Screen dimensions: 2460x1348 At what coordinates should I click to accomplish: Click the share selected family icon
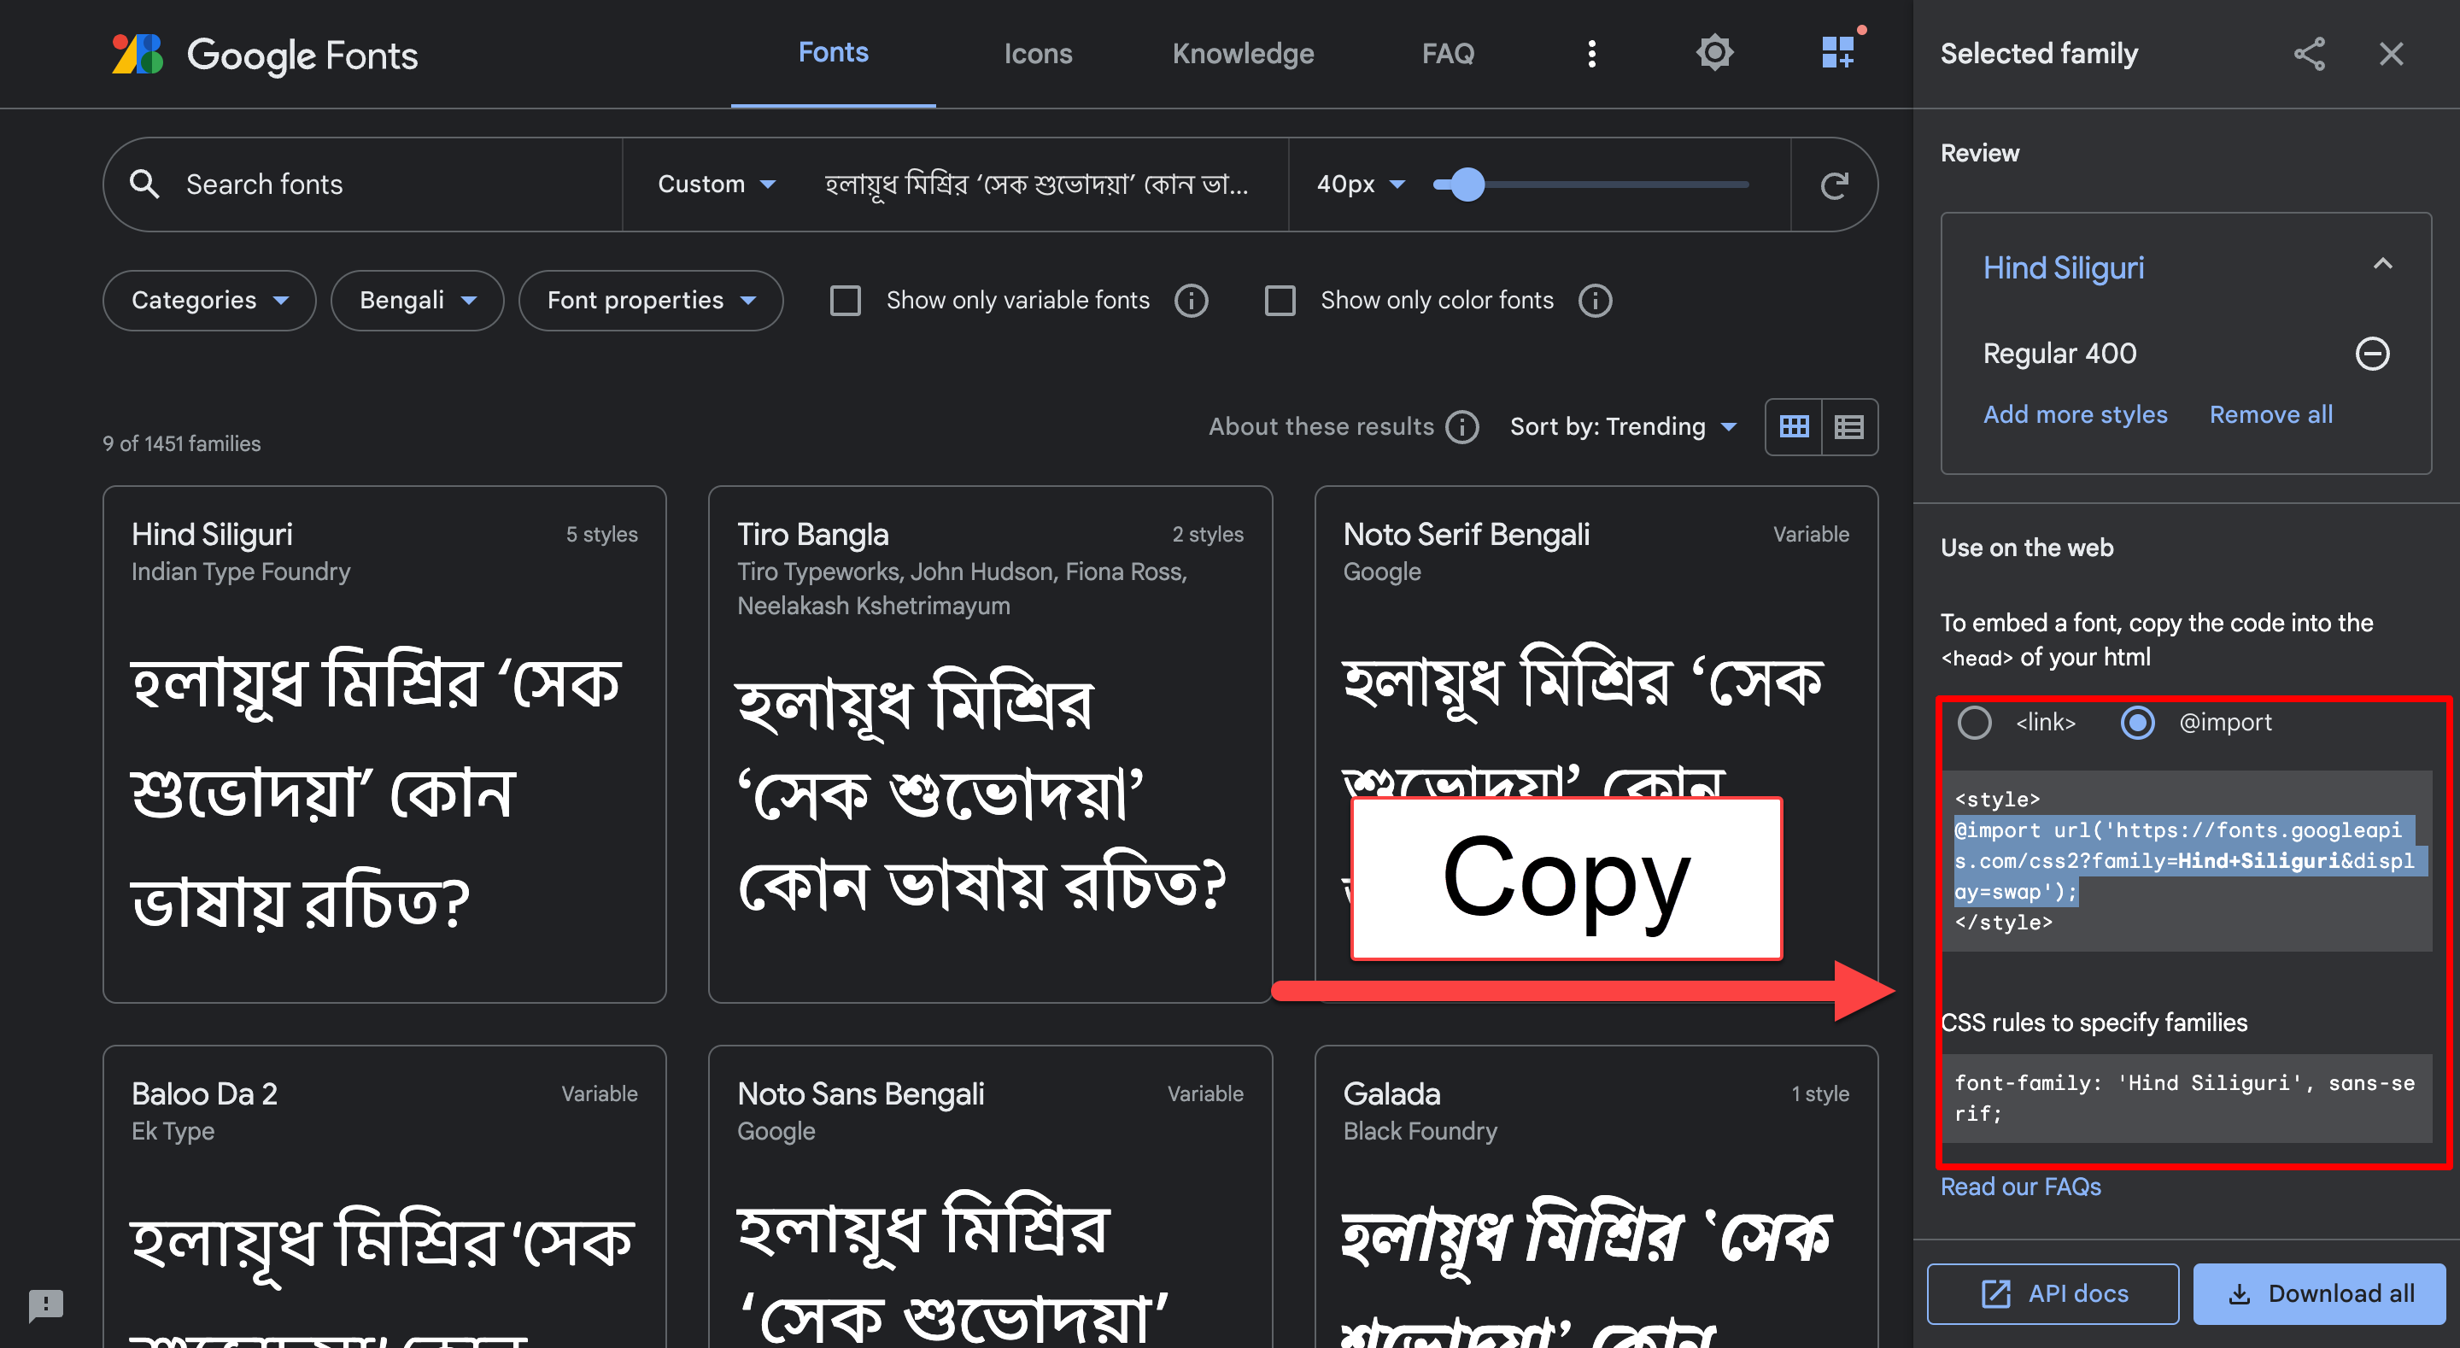click(x=2309, y=54)
